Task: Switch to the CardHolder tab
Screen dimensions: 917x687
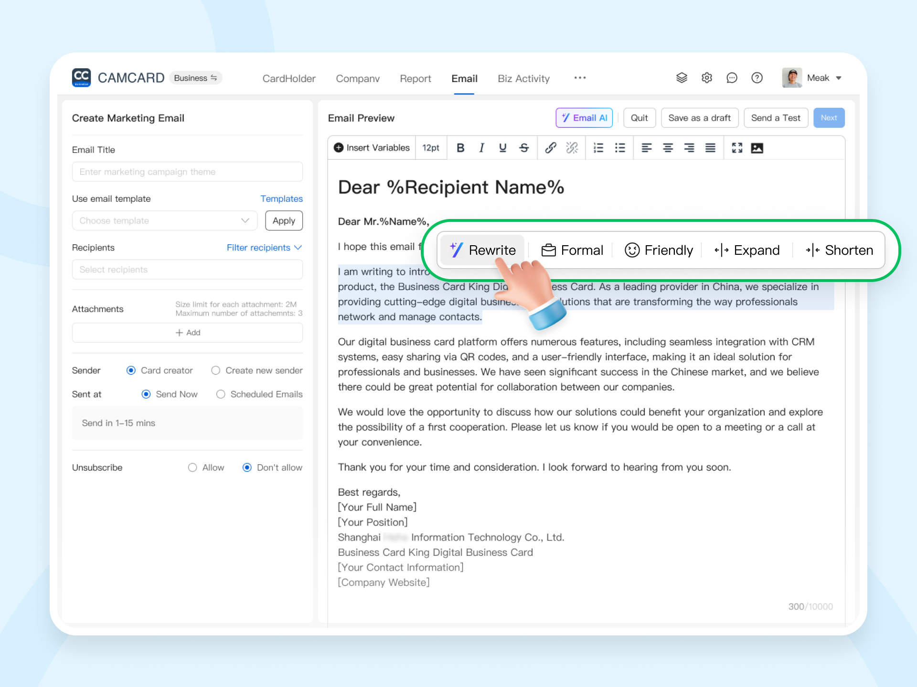Action: coord(289,79)
